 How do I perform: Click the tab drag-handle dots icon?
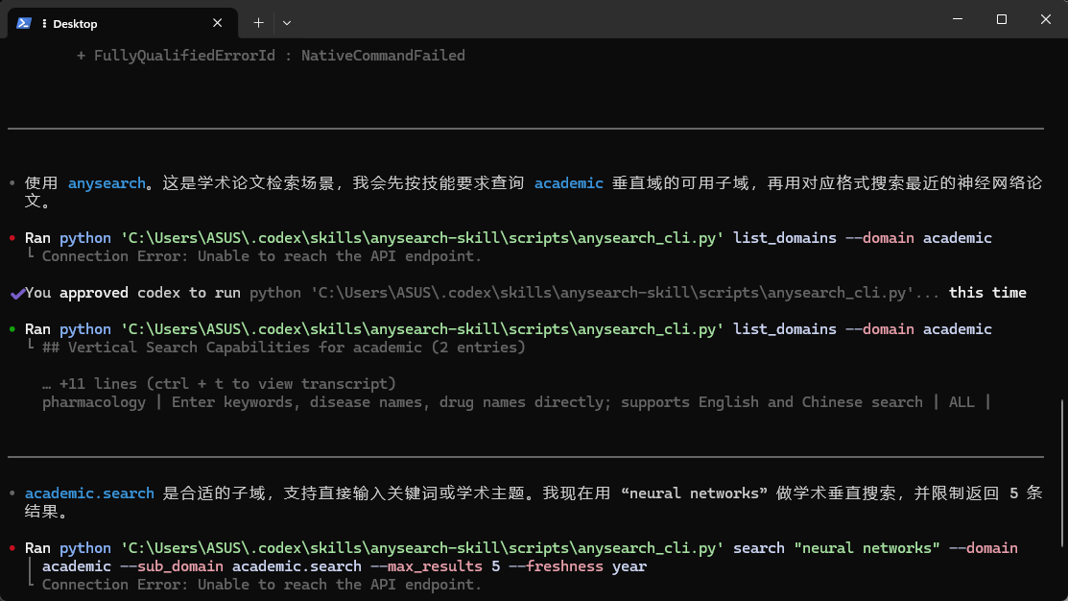click(44, 23)
